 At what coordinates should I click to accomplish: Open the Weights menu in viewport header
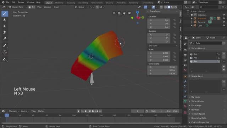[x=48, y=7]
